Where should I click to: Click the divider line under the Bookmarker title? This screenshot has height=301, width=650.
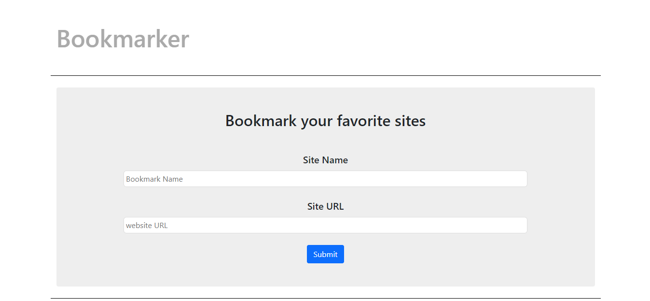(325, 75)
